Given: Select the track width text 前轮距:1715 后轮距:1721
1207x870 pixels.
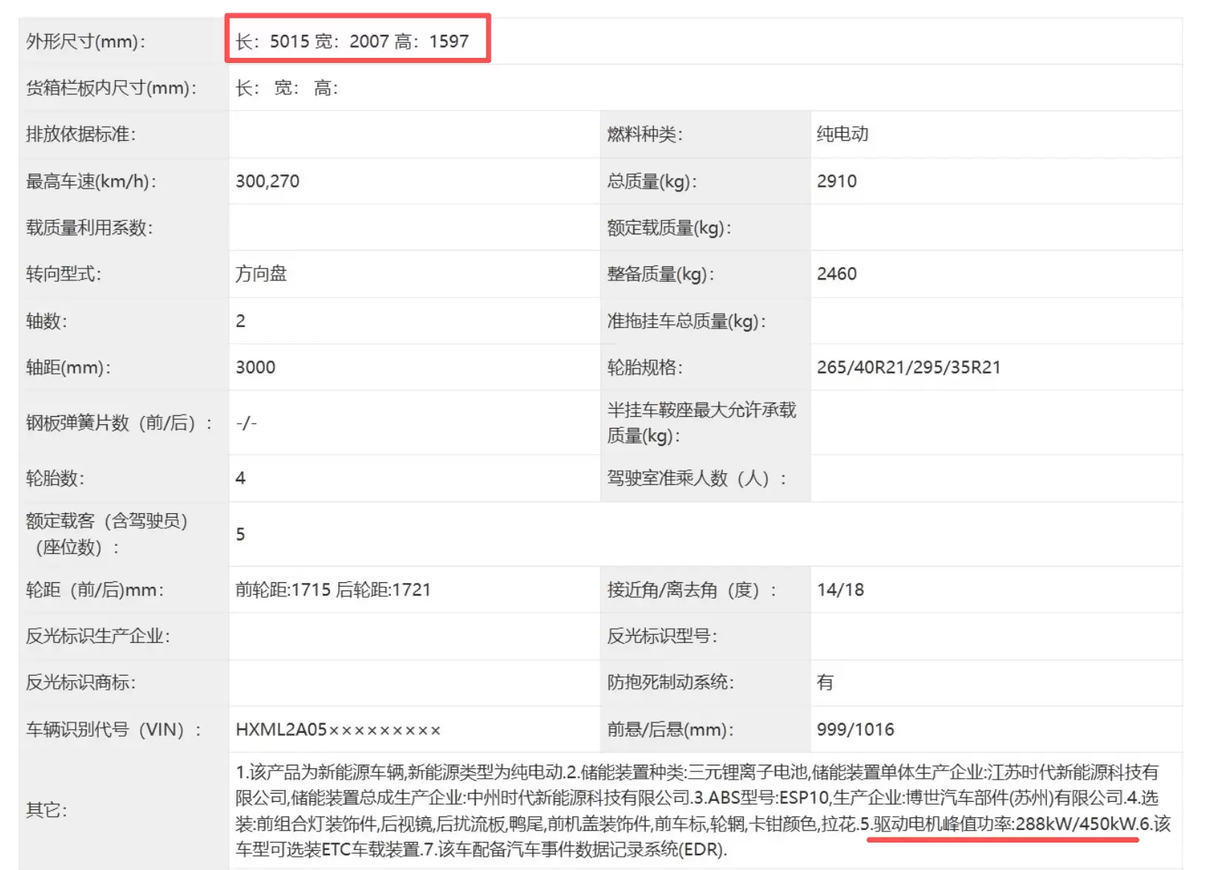Looking at the screenshot, I should click(x=333, y=590).
